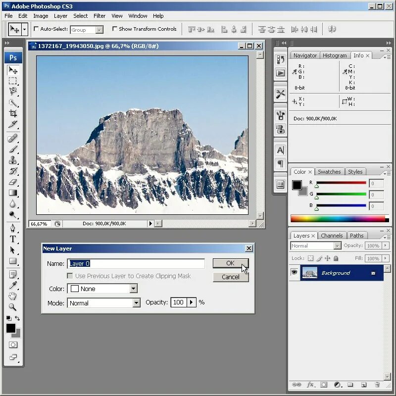Select the Lasso tool

point(13,92)
